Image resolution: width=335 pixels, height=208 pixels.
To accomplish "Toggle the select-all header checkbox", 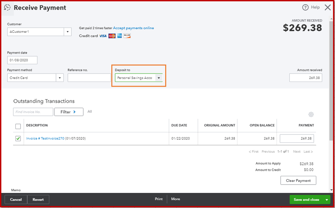I will click(x=18, y=126).
